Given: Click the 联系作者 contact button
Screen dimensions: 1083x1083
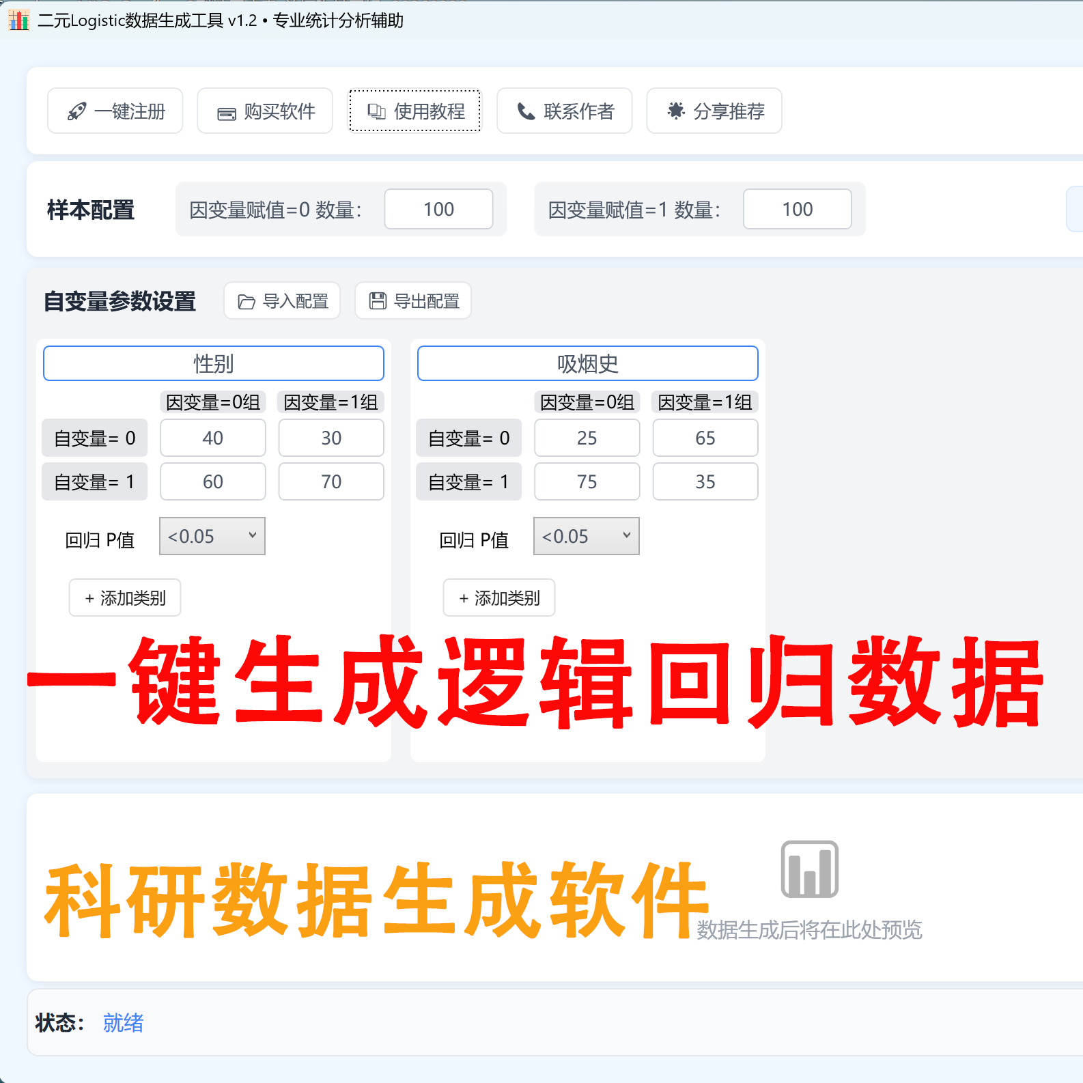Looking at the screenshot, I should 565,111.
